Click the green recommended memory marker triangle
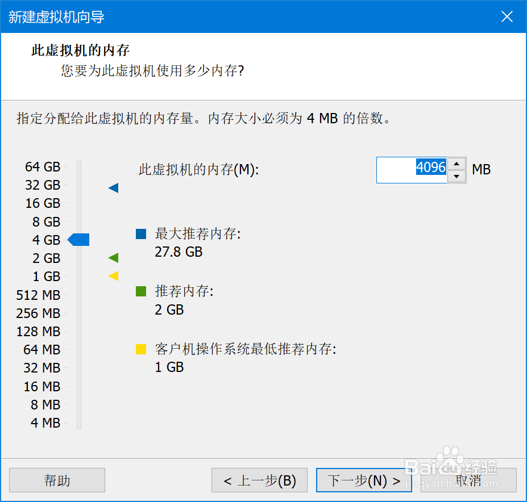 click(114, 258)
